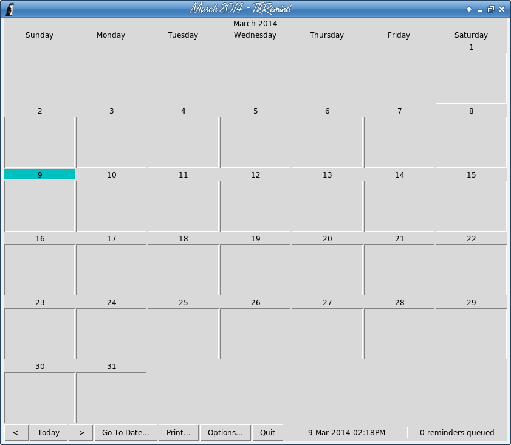Click the calendar box for March 11
Image resolution: width=511 pixels, height=445 pixels.
(x=183, y=206)
